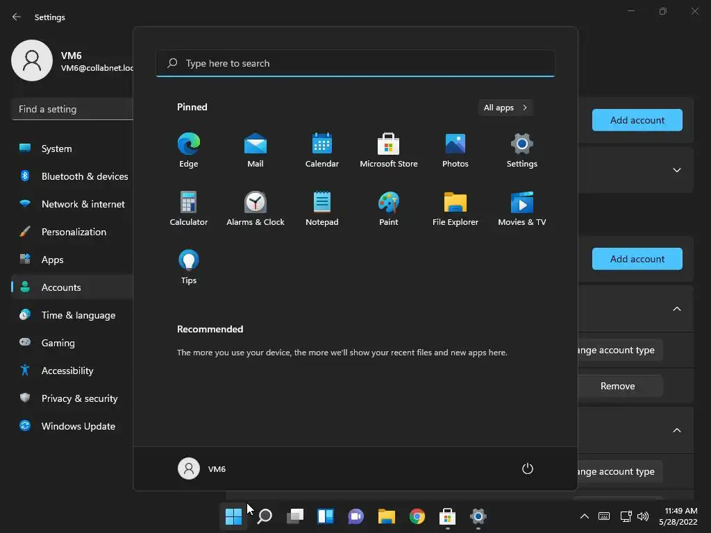This screenshot has height=533, width=711.
Task: Open File Explorer on the taskbar
Action: pos(387,516)
